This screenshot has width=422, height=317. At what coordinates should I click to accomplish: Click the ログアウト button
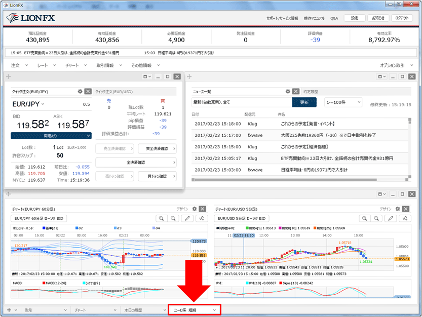(x=402, y=18)
